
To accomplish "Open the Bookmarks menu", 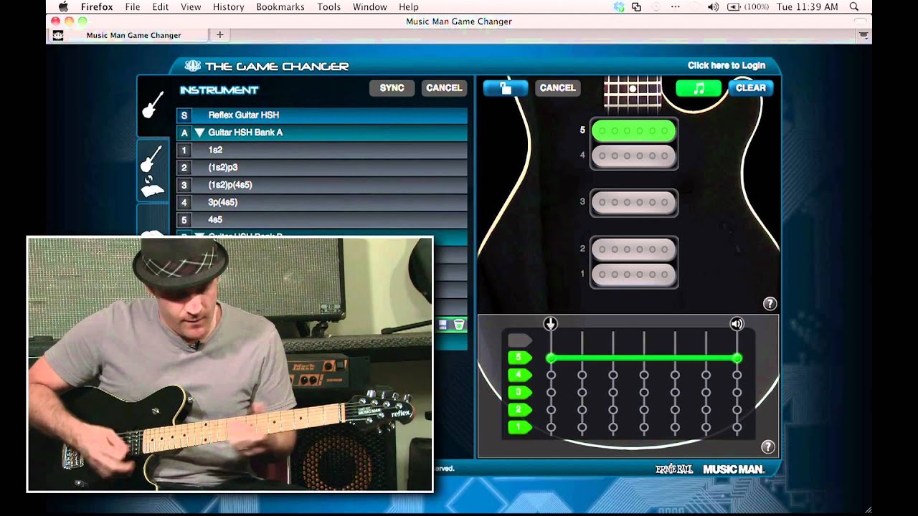I will (280, 7).
